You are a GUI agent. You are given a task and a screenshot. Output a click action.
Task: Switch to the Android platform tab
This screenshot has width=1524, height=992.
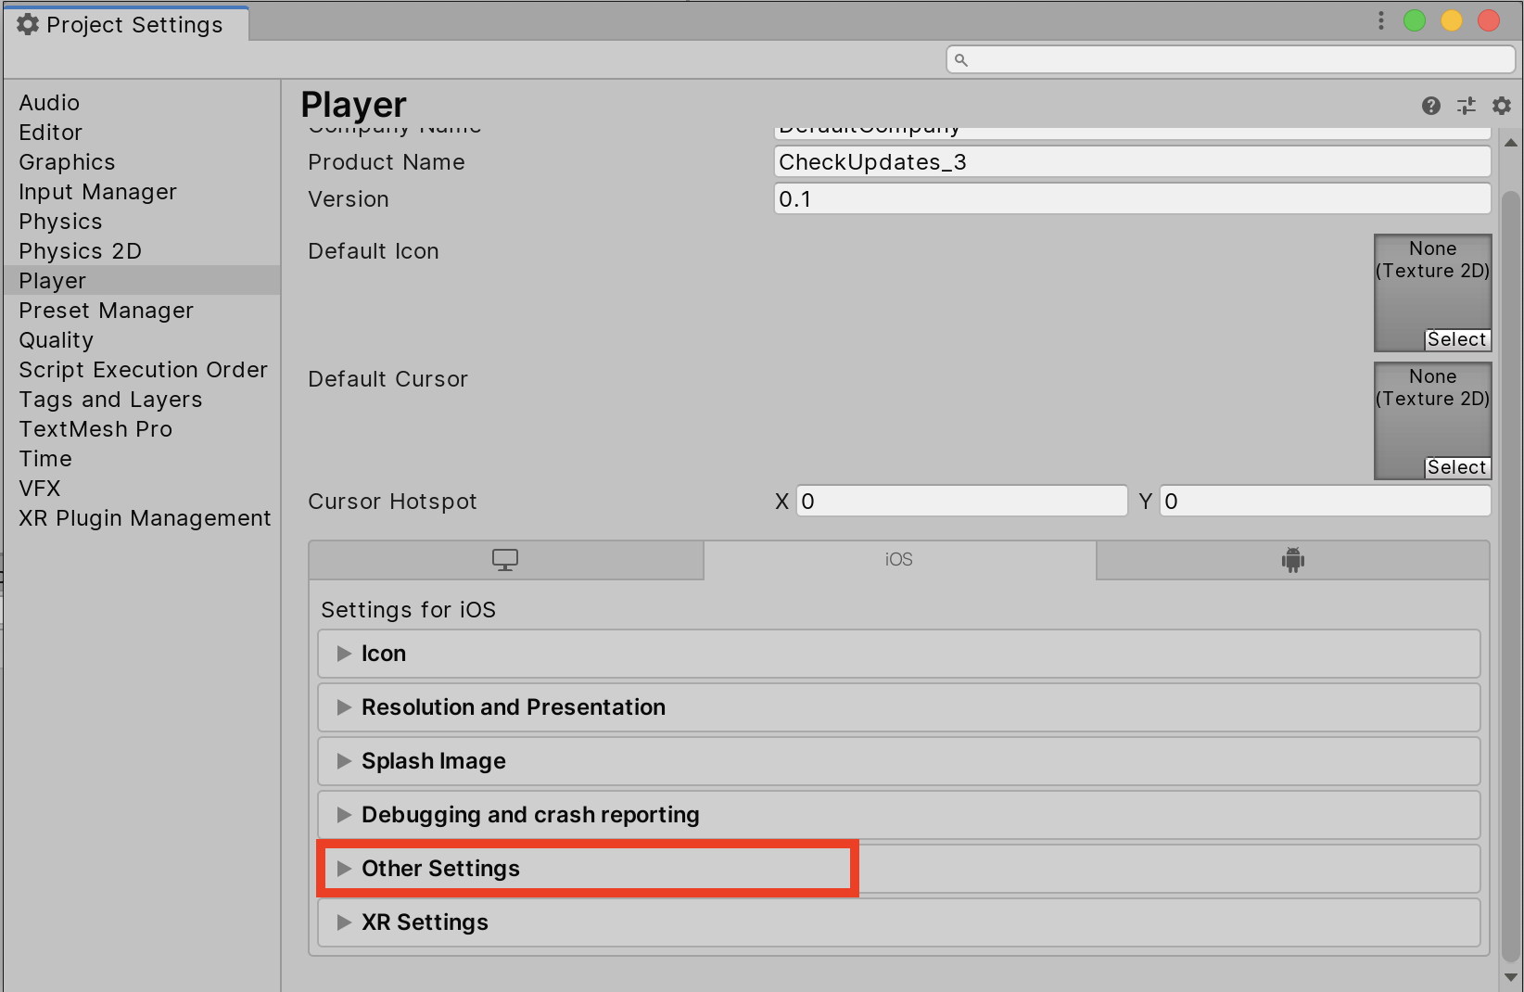pos(1292,560)
